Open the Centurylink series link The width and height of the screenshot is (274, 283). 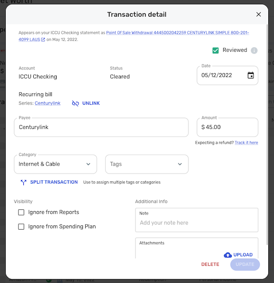(x=48, y=103)
